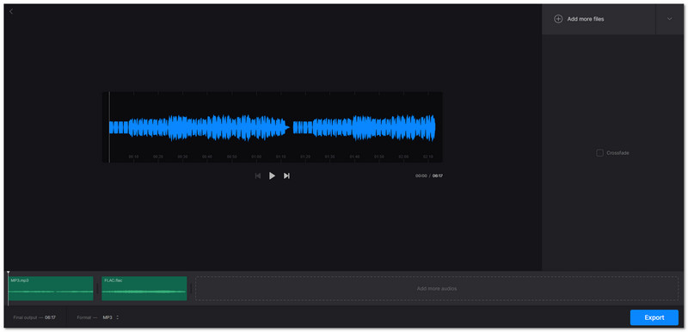Grab the handle right of FLAC.flac clip
This screenshot has width=688, height=332.
[x=191, y=288]
